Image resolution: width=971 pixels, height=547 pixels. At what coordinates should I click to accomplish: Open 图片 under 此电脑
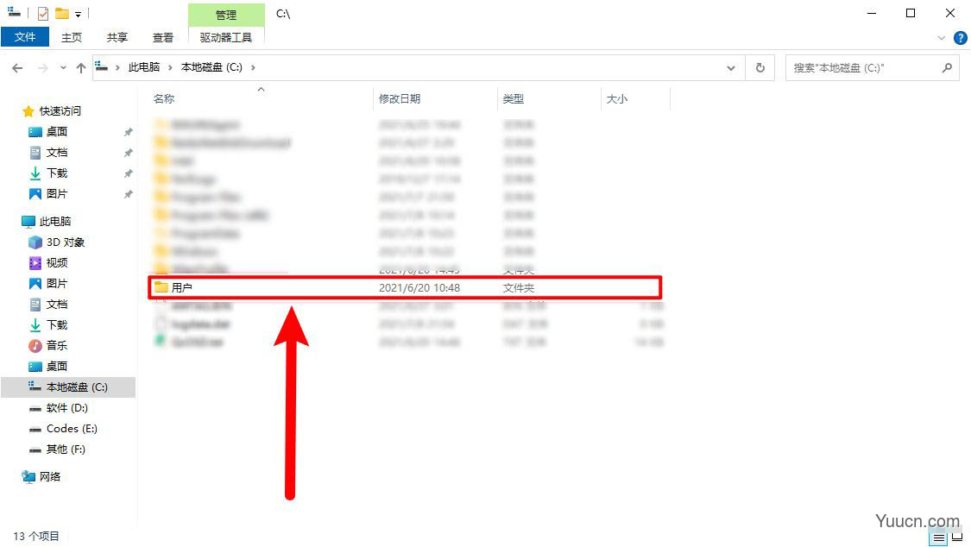click(57, 283)
